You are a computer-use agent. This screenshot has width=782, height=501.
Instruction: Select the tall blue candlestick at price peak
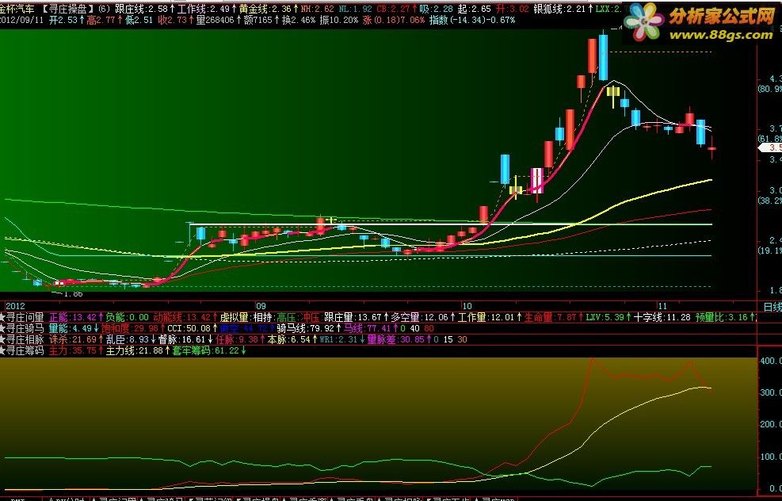click(604, 58)
